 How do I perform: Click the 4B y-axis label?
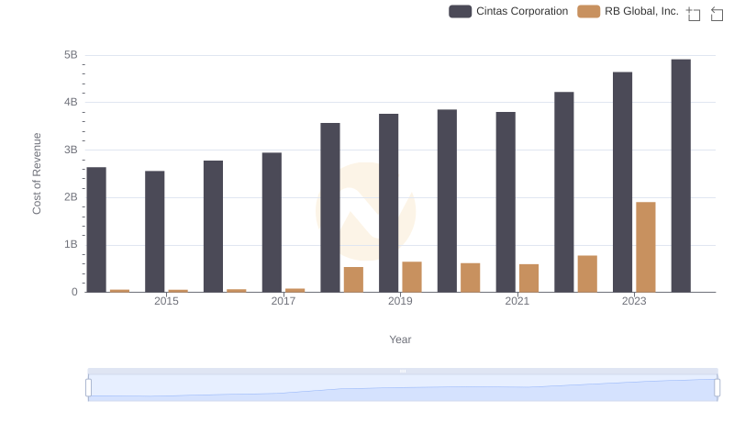point(71,102)
